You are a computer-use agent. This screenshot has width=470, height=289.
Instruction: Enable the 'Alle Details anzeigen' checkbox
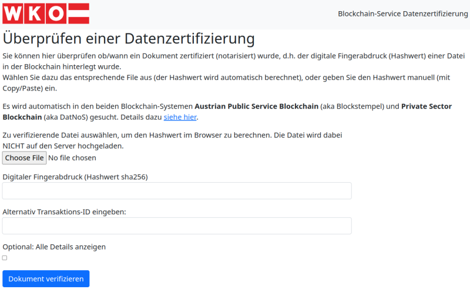[5, 258]
